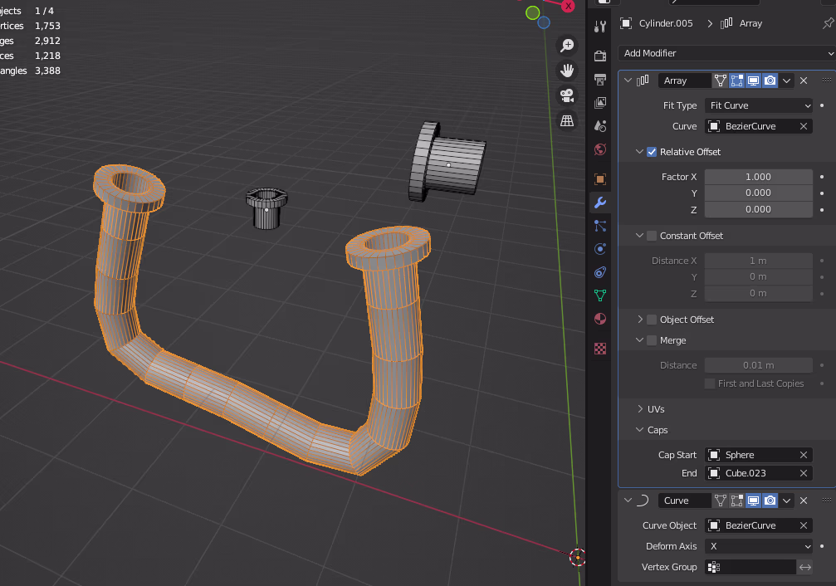Open the Scene properties tab
The image size is (836, 586).
click(x=599, y=126)
